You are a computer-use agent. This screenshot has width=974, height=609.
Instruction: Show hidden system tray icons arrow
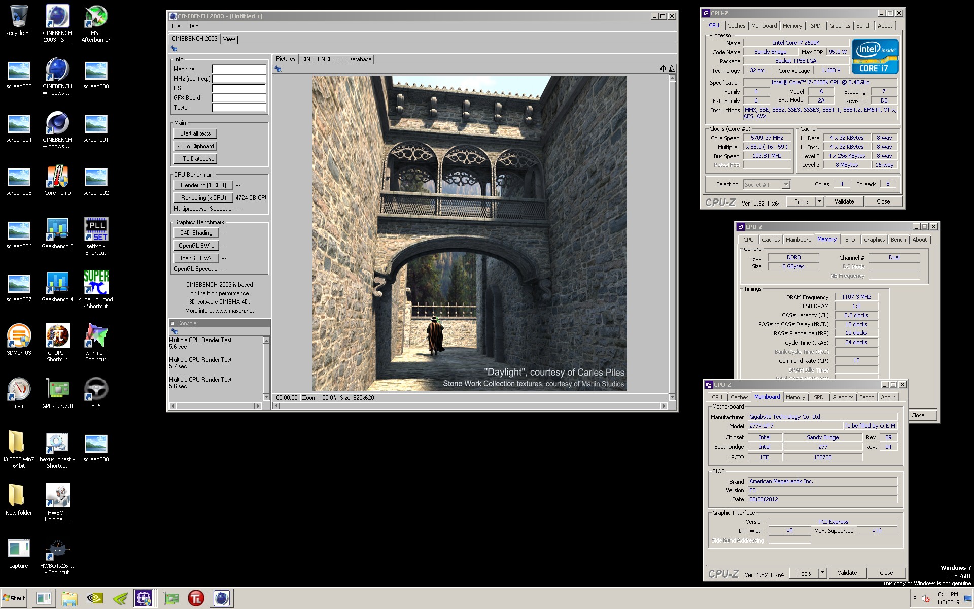click(x=915, y=598)
